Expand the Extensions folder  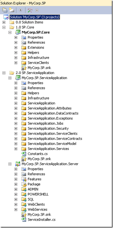[x=16, y=48]
